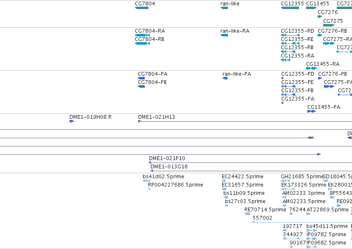
Task: Select transcript CG12355-RD
Action: point(297,31)
